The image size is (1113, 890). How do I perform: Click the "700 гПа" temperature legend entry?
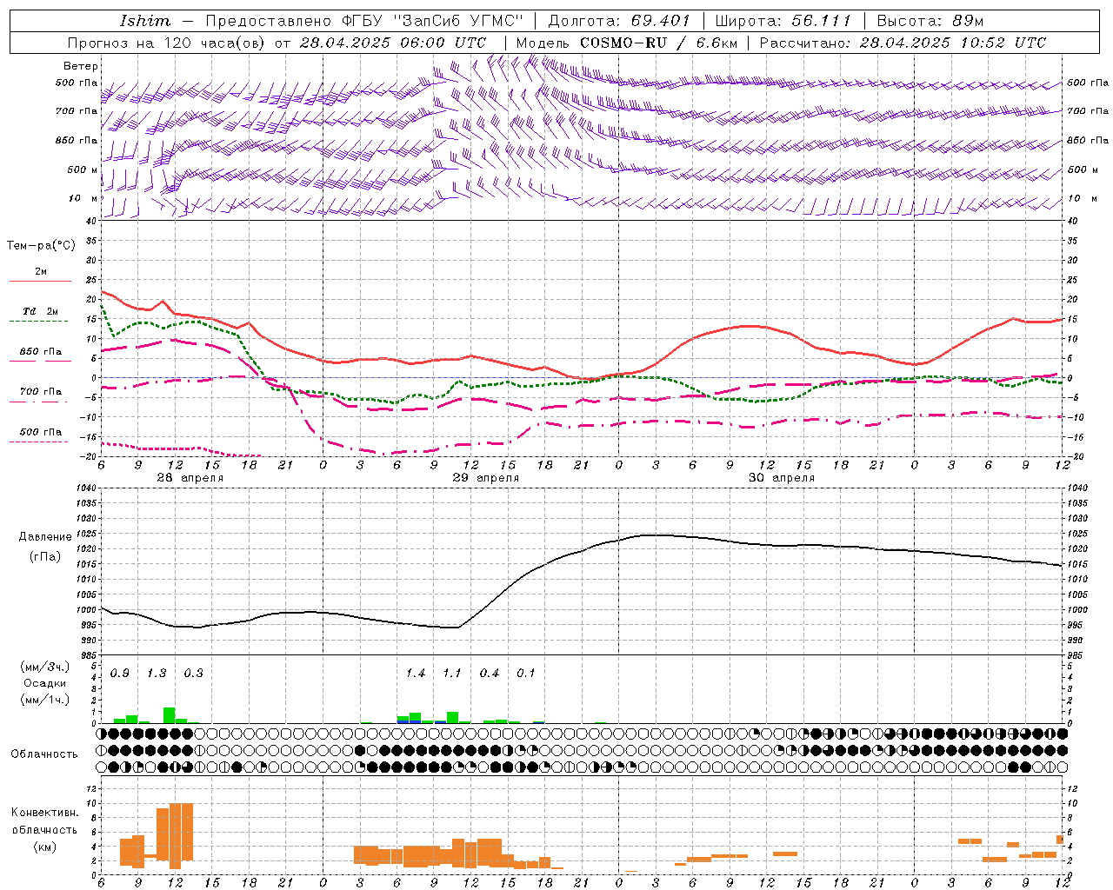coord(41,392)
